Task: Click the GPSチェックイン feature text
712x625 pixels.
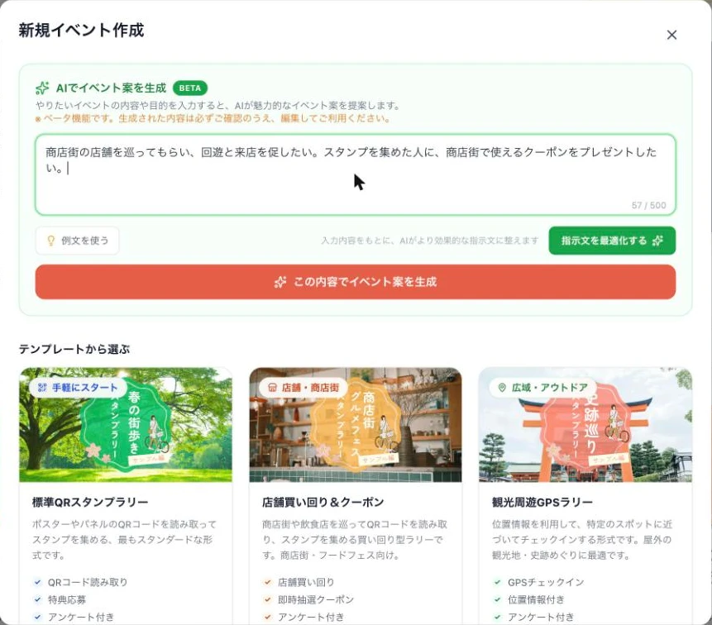Action: pyautogui.click(x=546, y=582)
